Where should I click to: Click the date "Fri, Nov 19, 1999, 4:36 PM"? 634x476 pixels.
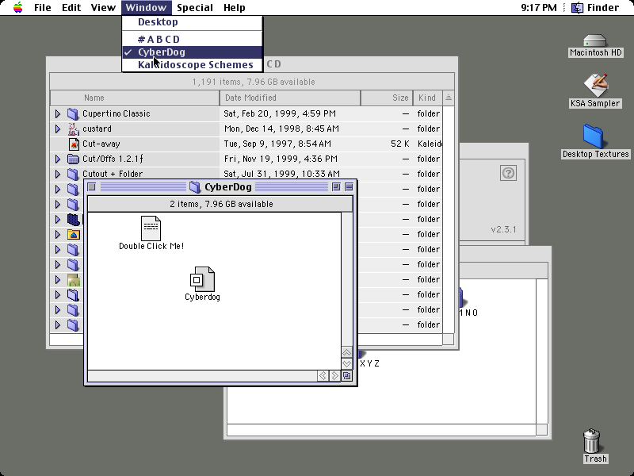pos(281,159)
